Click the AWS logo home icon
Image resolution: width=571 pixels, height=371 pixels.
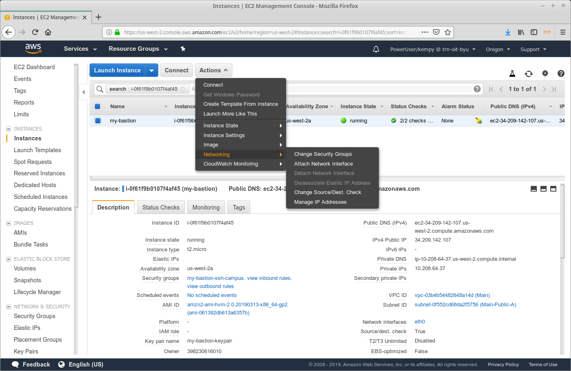coord(33,48)
